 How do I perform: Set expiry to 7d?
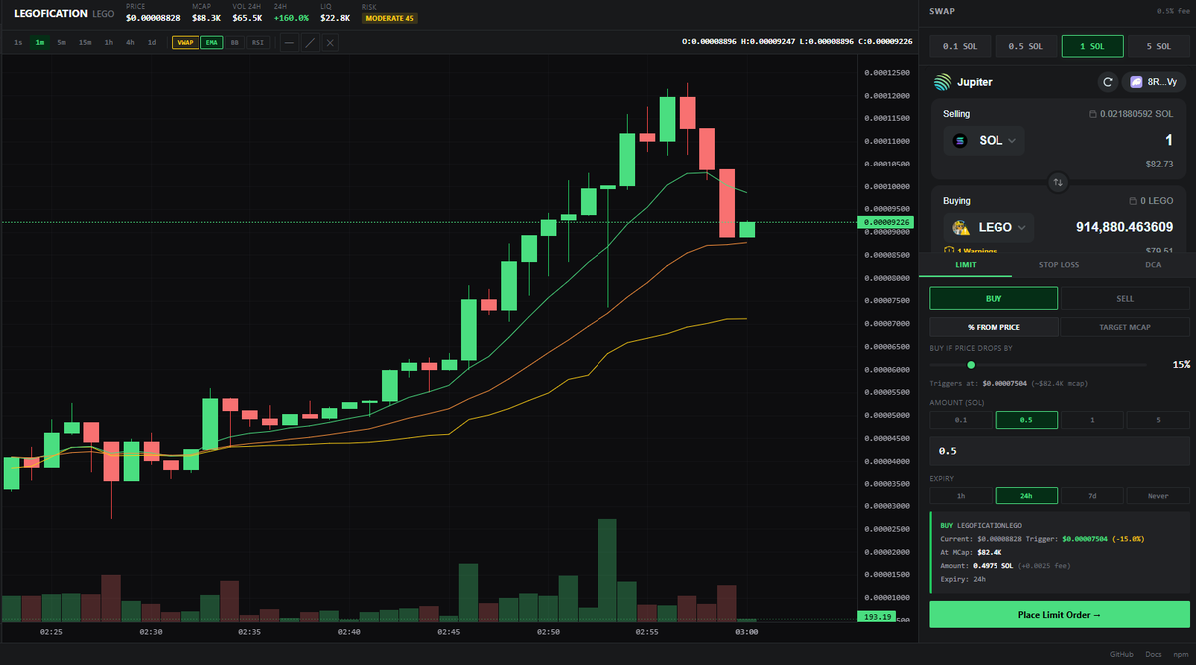[1092, 496]
